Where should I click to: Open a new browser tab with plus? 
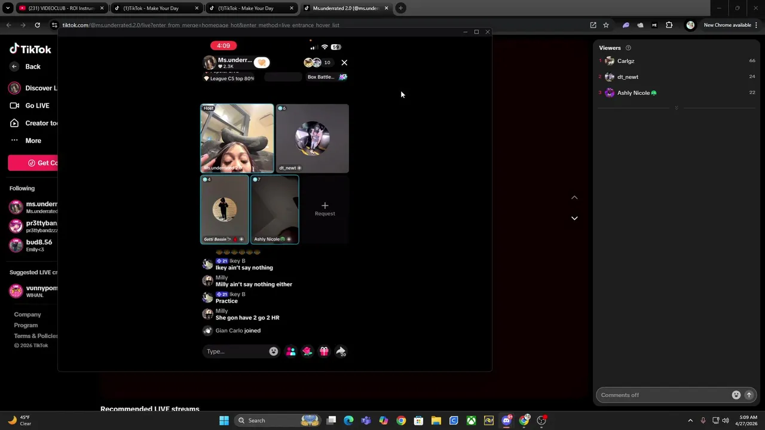400,8
